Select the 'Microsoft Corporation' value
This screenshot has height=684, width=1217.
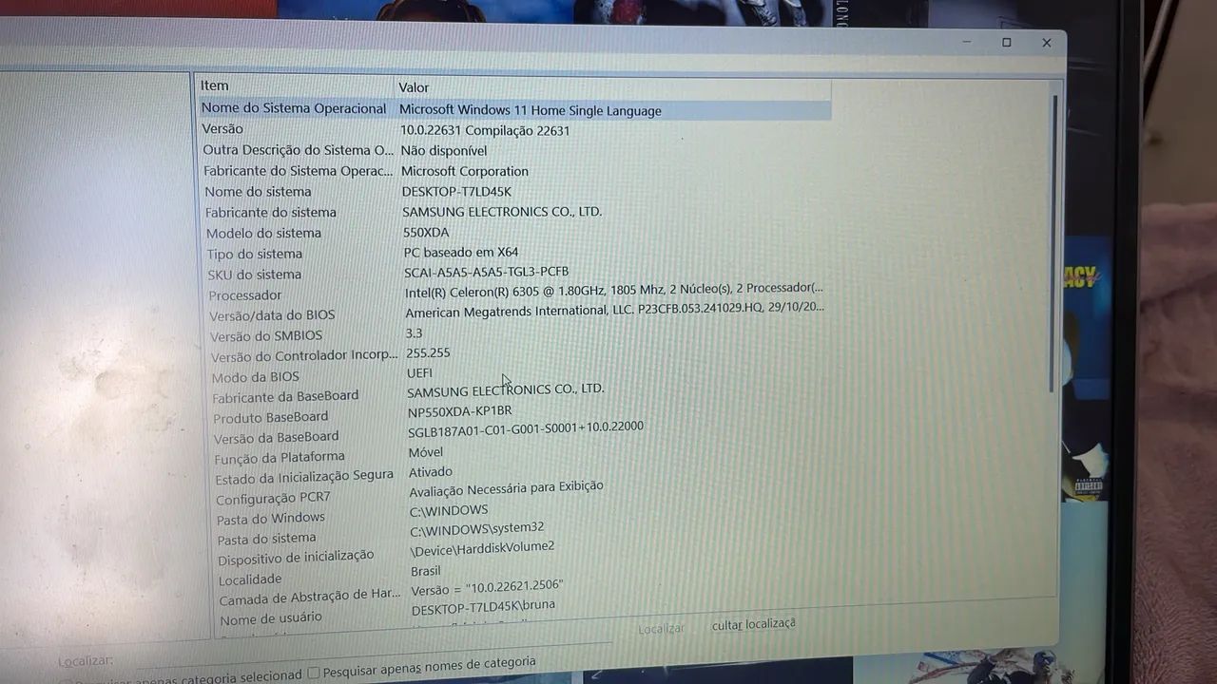click(x=464, y=171)
